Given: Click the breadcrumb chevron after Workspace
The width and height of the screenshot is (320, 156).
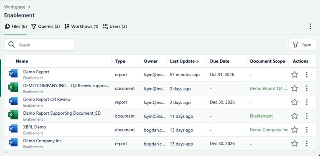Looking at the screenshot, I should (29, 7).
